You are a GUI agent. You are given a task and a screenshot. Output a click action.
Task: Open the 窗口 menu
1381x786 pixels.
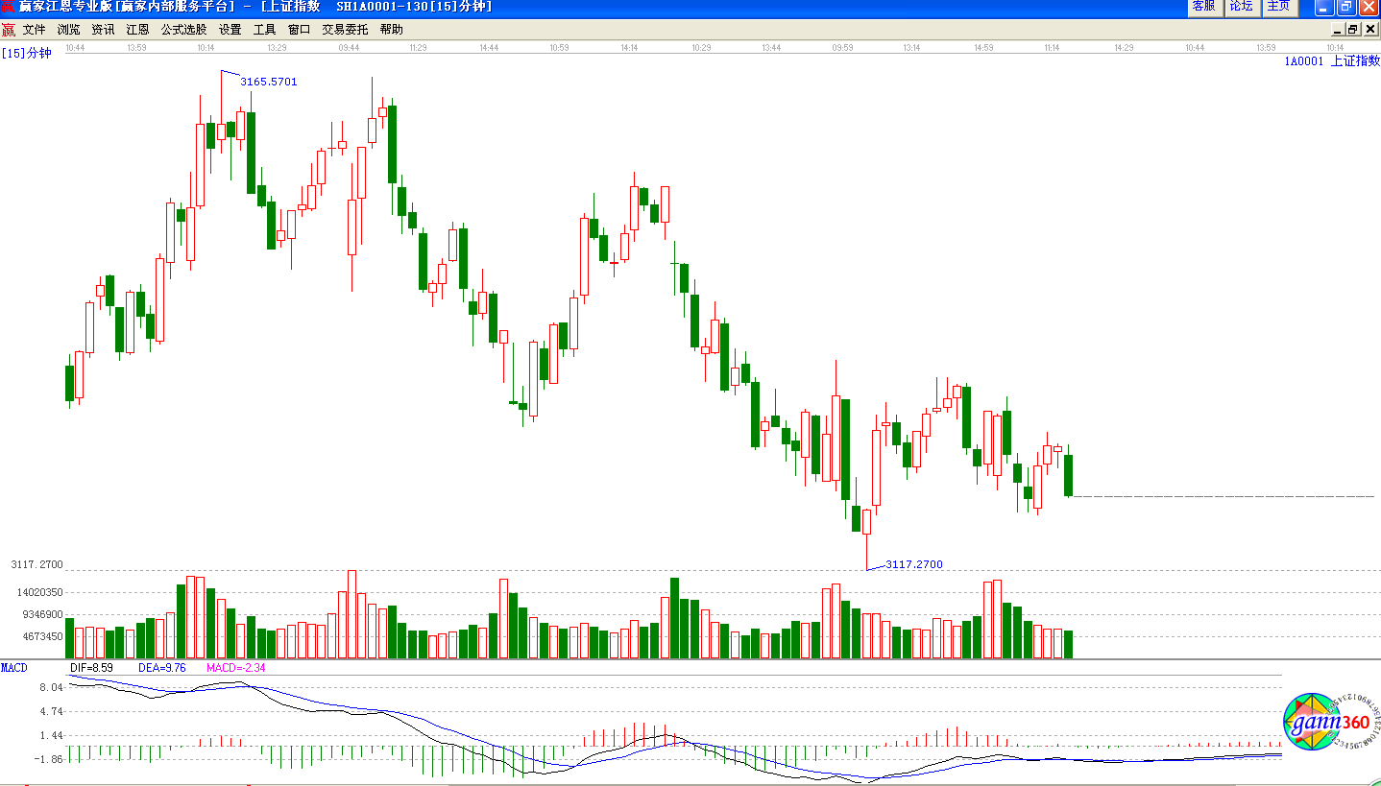coord(299,30)
